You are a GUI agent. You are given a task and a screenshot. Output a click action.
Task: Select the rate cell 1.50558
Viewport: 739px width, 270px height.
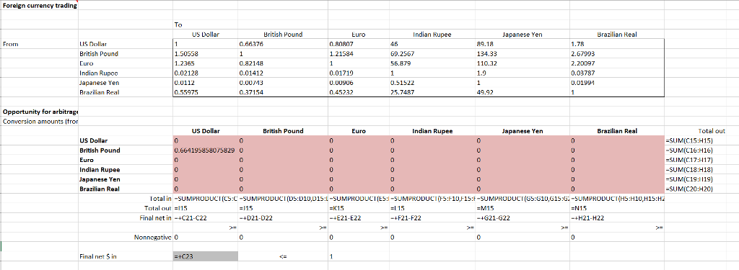(x=205, y=53)
